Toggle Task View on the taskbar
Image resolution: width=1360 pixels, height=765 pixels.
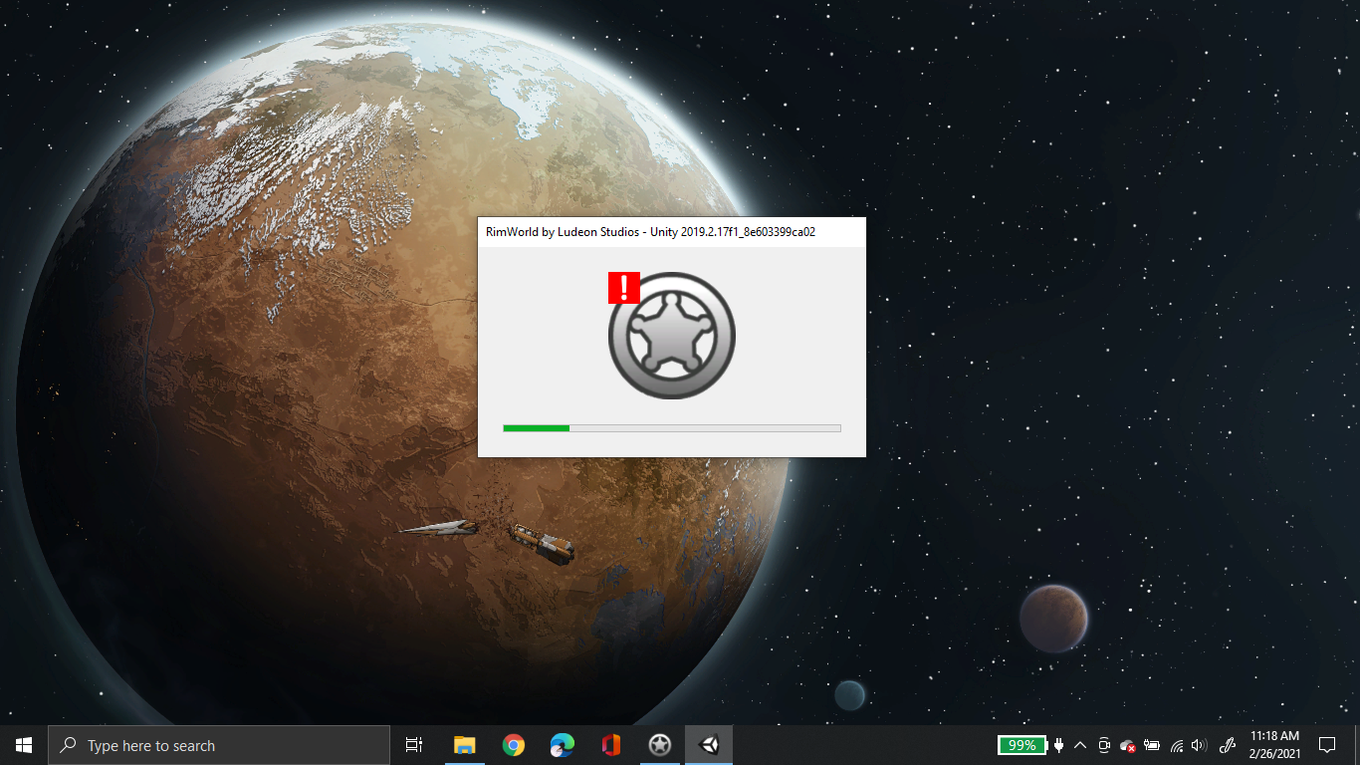tap(414, 744)
